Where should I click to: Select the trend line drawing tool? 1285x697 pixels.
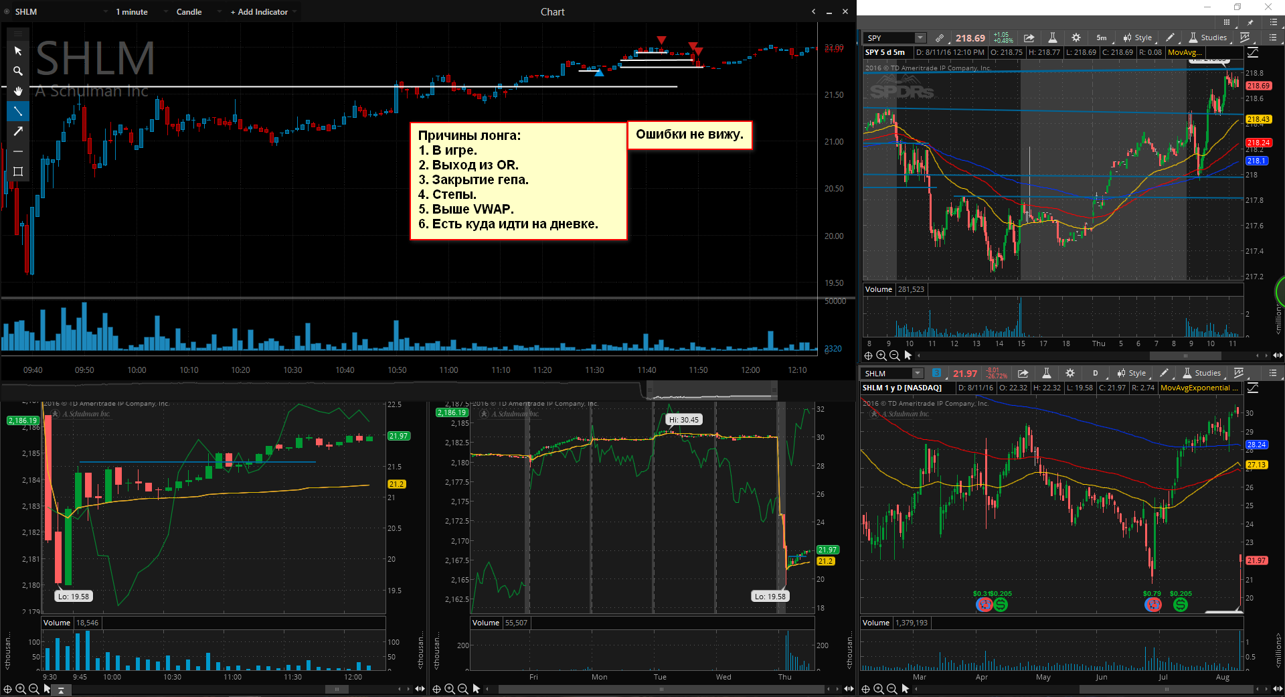pos(18,111)
